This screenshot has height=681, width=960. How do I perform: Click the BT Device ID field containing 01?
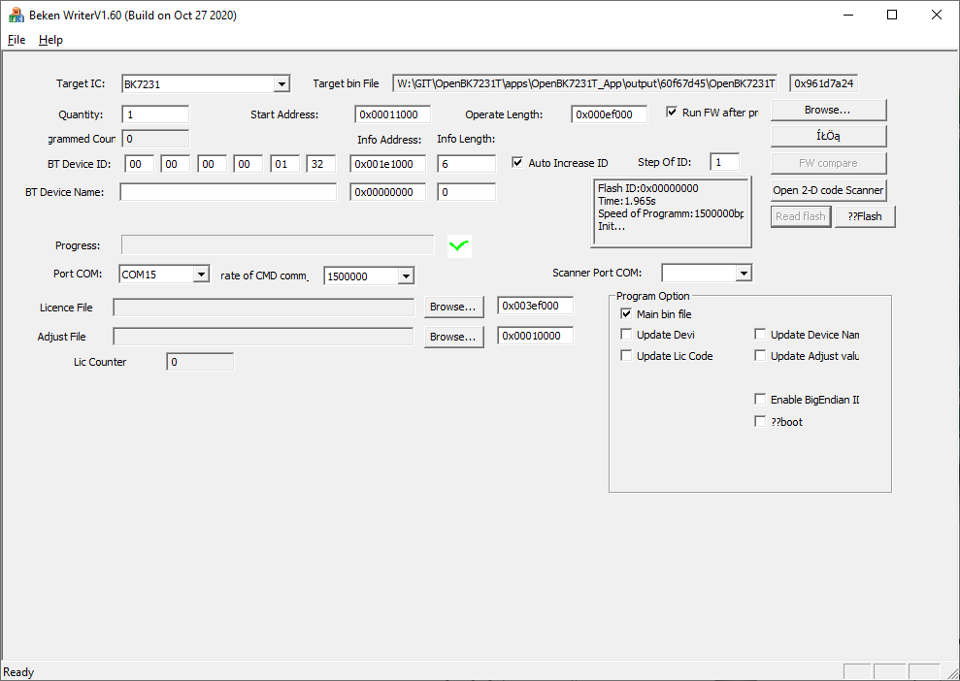pyautogui.click(x=284, y=164)
